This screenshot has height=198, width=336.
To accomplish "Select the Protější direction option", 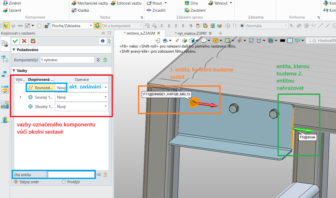I will [64, 182].
